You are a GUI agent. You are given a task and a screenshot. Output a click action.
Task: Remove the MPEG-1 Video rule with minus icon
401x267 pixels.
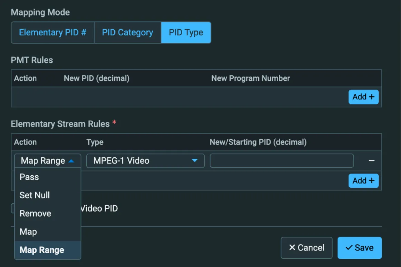(372, 161)
